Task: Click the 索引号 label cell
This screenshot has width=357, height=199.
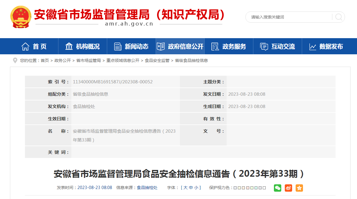Action: coord(48,82)
